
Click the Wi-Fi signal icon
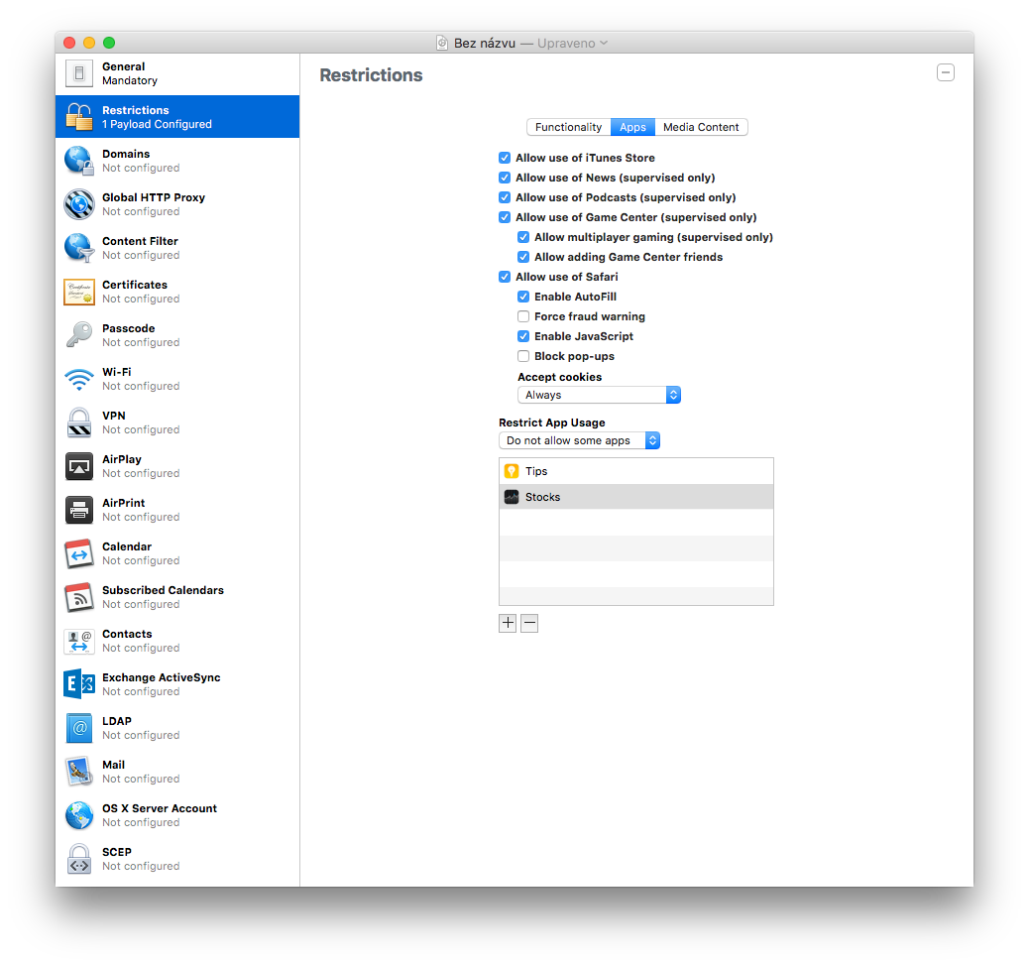click(x=78, y=379)
